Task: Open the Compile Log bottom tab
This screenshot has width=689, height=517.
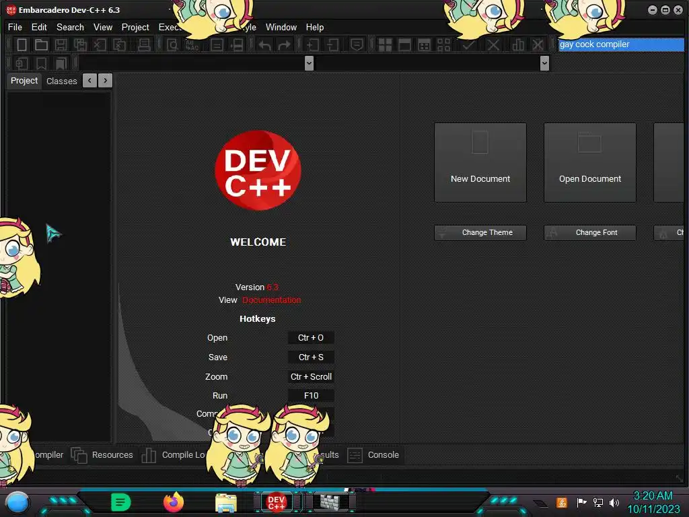Action: tap(174, 455)
